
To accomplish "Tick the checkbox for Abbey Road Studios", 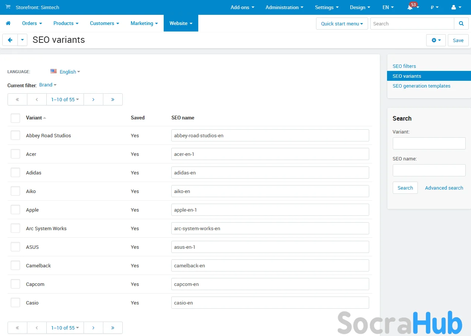I will pyautogui.click(x=15, y=135).
